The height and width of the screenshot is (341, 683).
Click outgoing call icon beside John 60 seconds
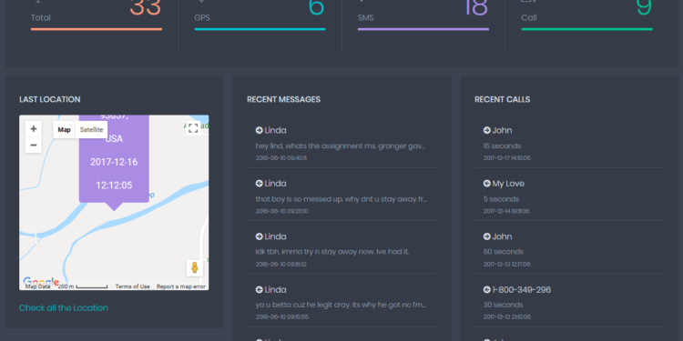487,236
